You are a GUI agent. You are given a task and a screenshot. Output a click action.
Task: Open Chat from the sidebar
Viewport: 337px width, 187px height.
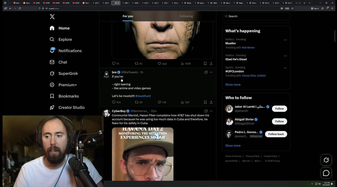(x=63, y=62)
